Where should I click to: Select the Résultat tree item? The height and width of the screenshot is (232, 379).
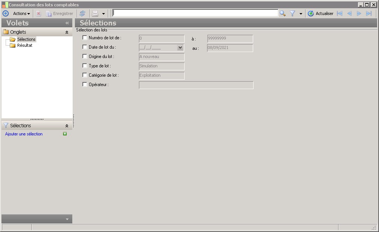(25, 45)
